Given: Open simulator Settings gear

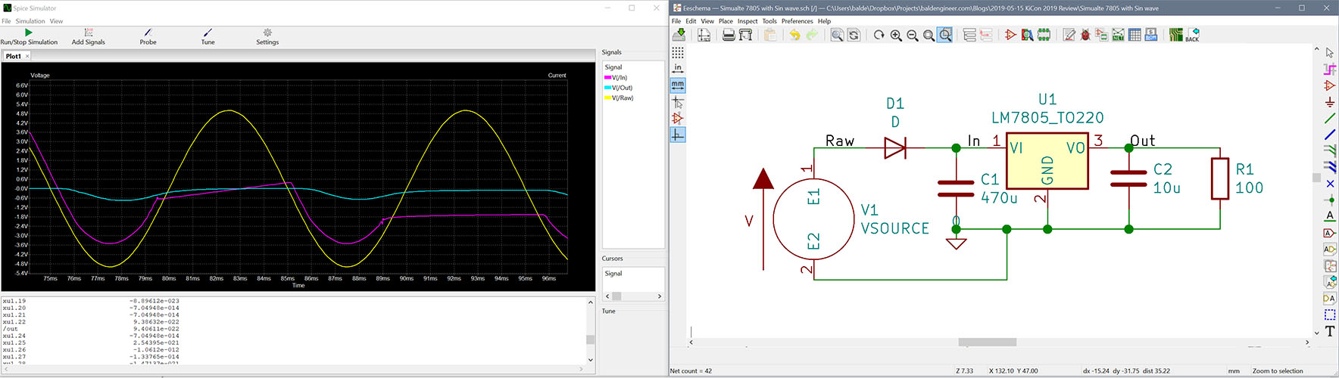Looking at the screenshot, I should click(267, 37).
